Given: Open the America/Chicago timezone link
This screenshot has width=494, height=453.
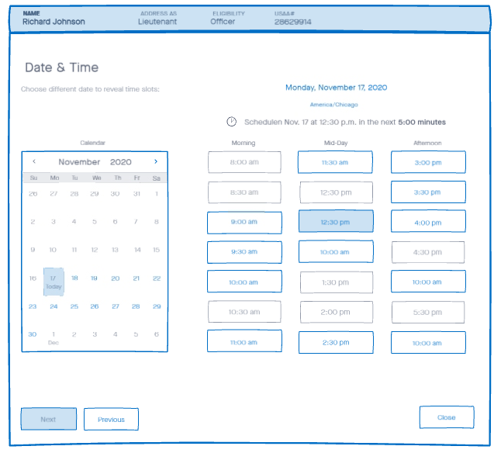Looking at the screenshot, I should 334,105.
